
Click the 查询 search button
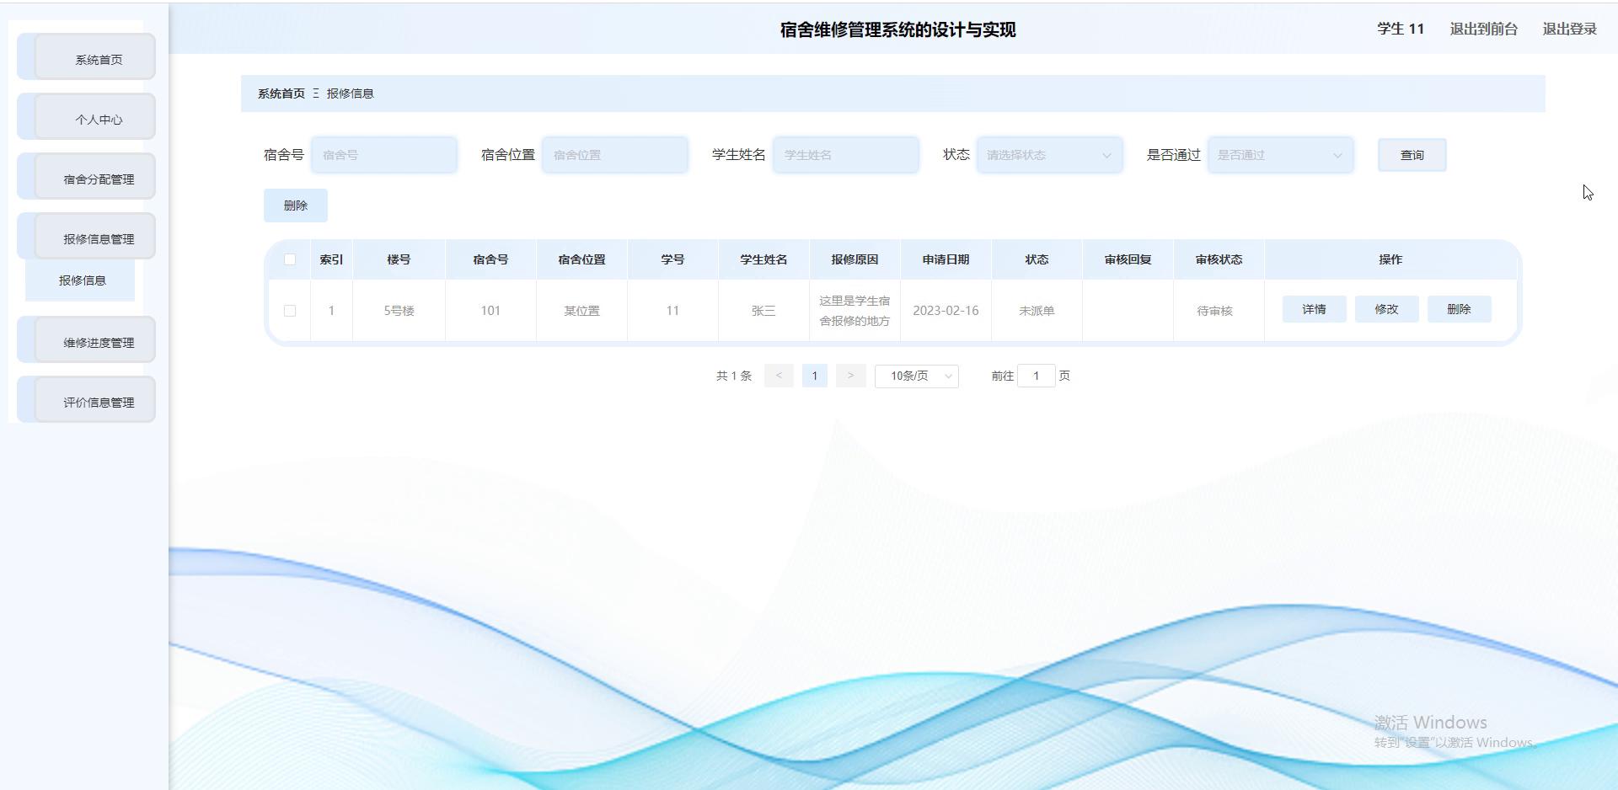point(1412,155)
